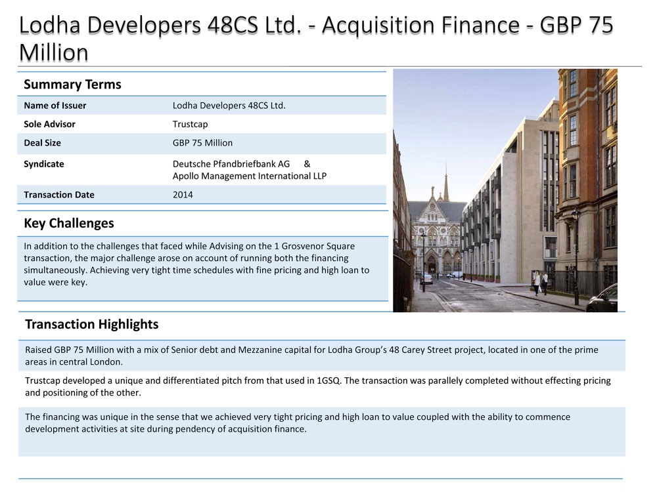
Task: Click the 'Name of Issuer' label
Action: tap(55, 106)
